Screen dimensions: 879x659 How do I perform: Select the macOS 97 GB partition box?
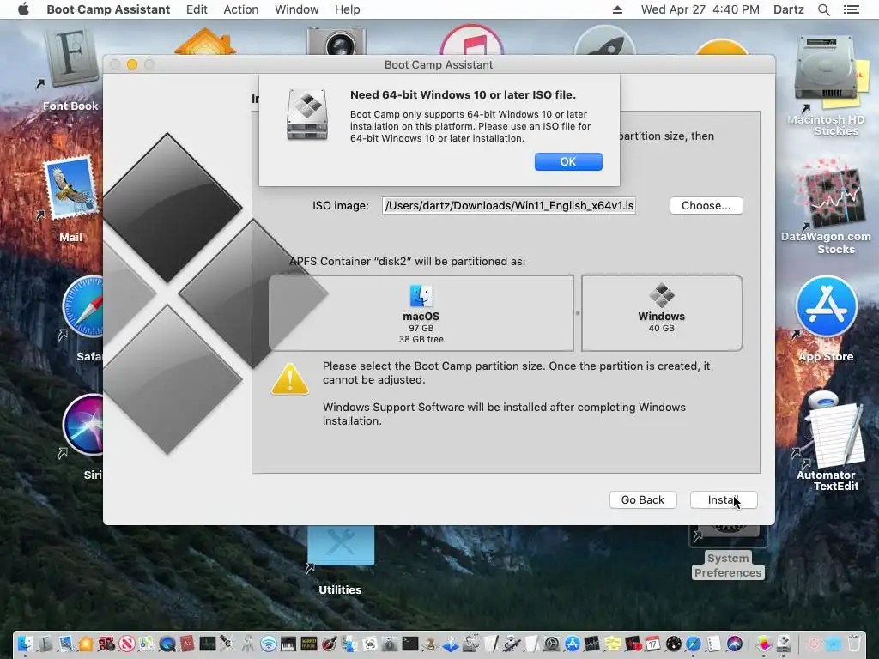[421, 313]
